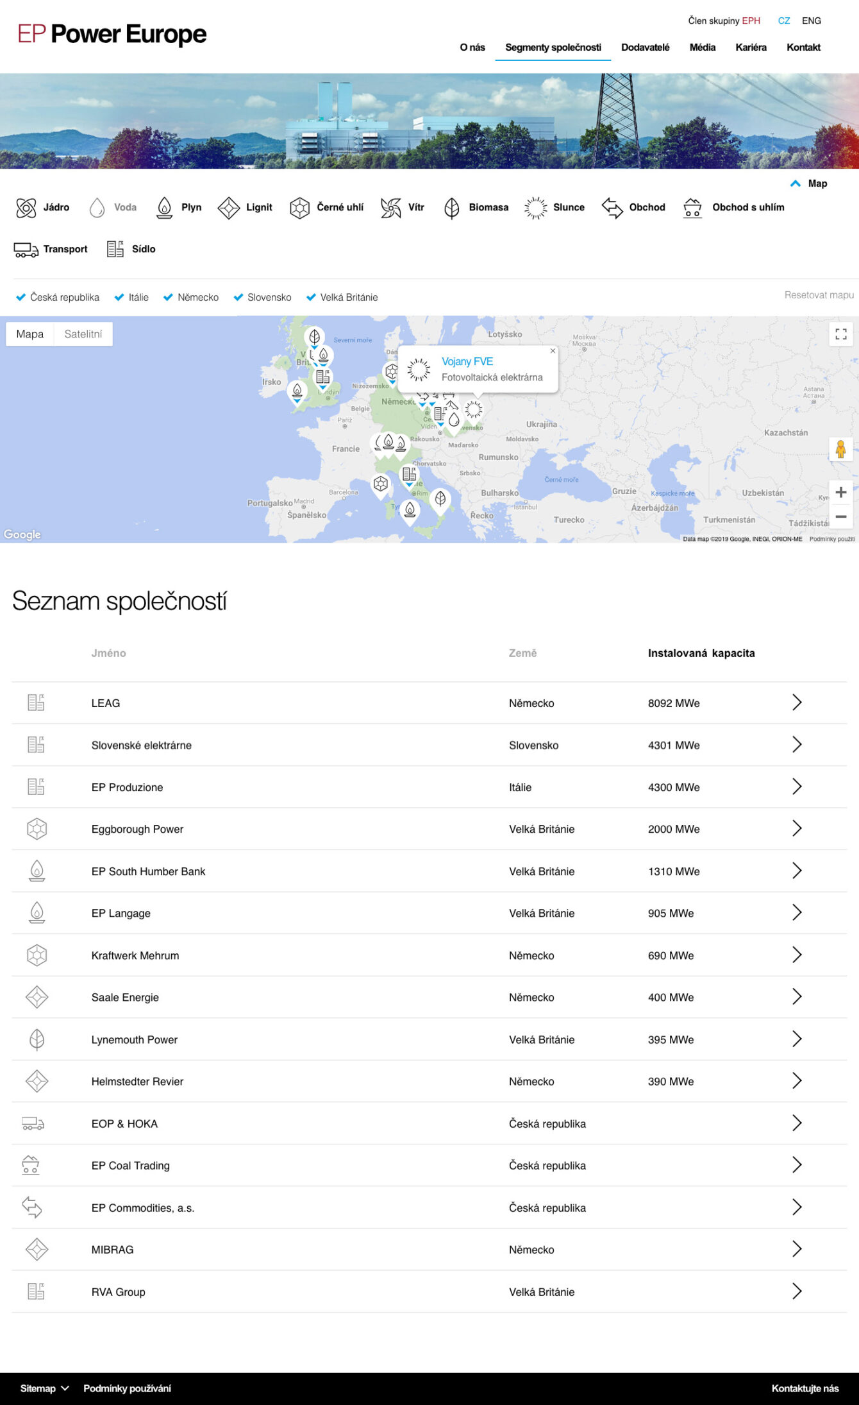Switch the map to Mapa view
The image size is (859, 1405).
30,334
